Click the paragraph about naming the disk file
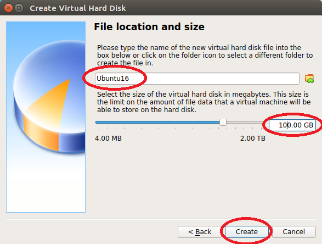The height and width of the screenshot is (244, 322). (x=205, y=55)
